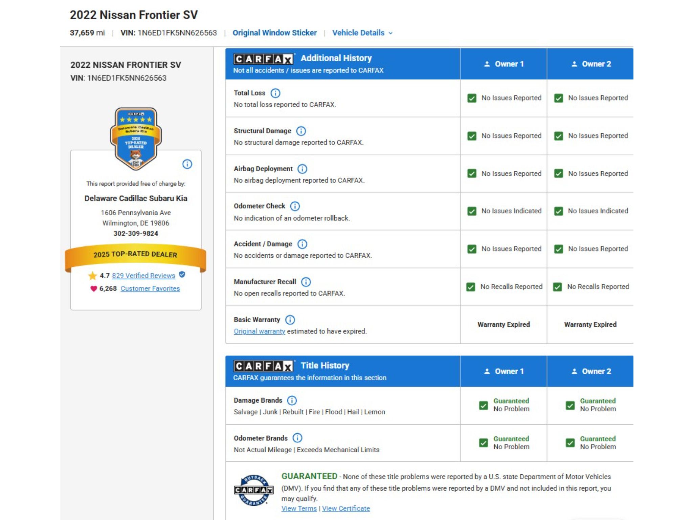The width and height of the screenshot is (693, 520).
Task: Open info icon next to Odometer Check
Action: pos(295,206)
